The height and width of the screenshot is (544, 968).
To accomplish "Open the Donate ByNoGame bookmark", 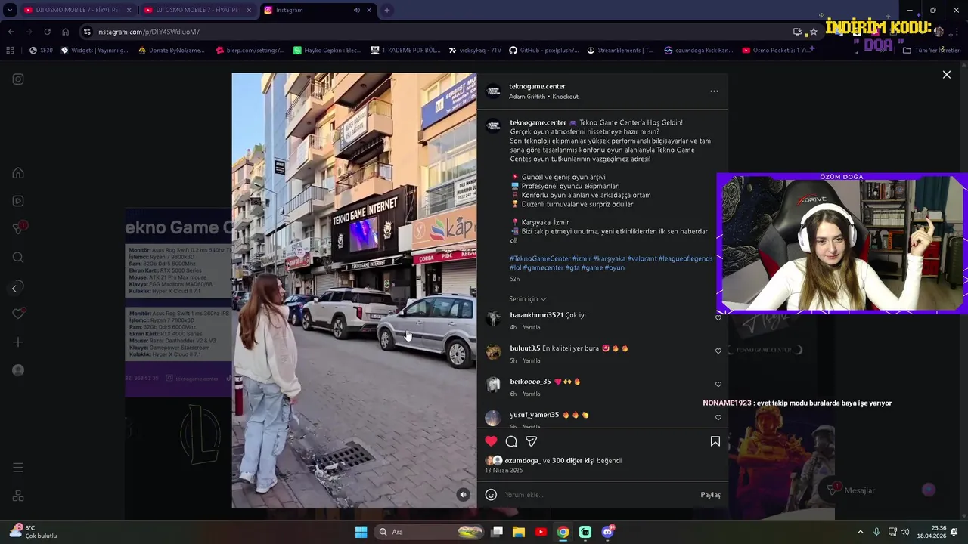I will point(172,51).
